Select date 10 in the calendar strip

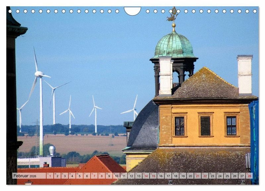[117, 176]
